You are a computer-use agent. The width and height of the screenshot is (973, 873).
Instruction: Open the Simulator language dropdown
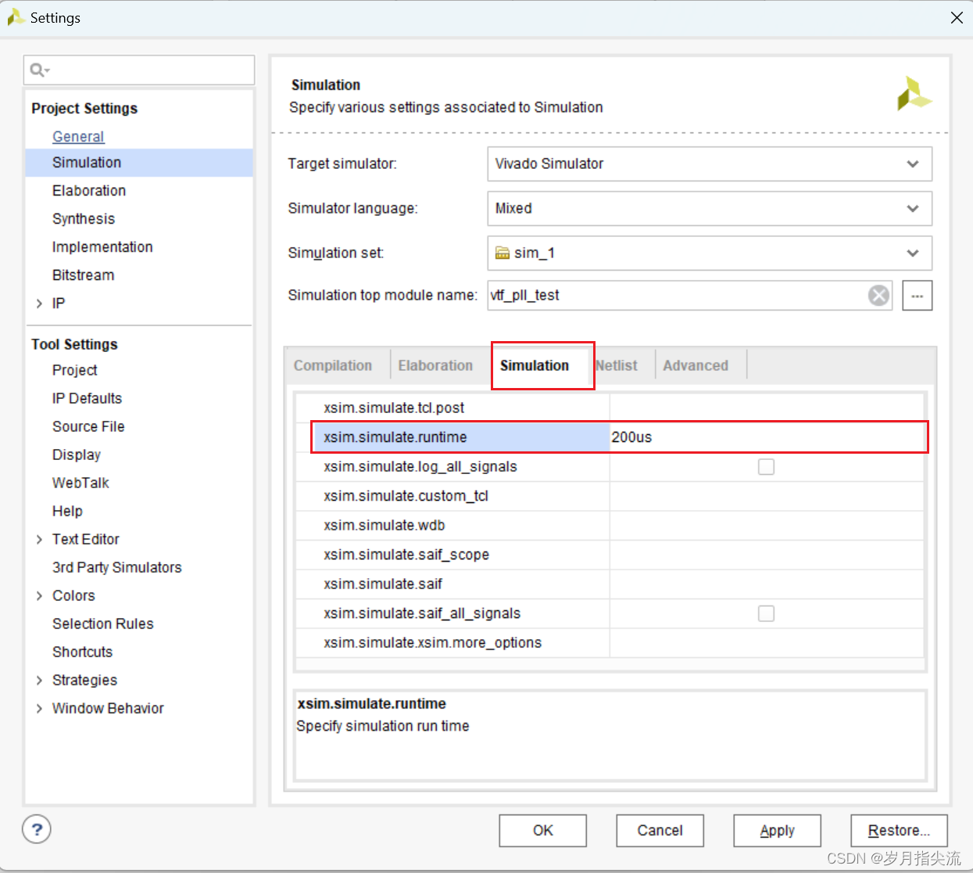709,208
